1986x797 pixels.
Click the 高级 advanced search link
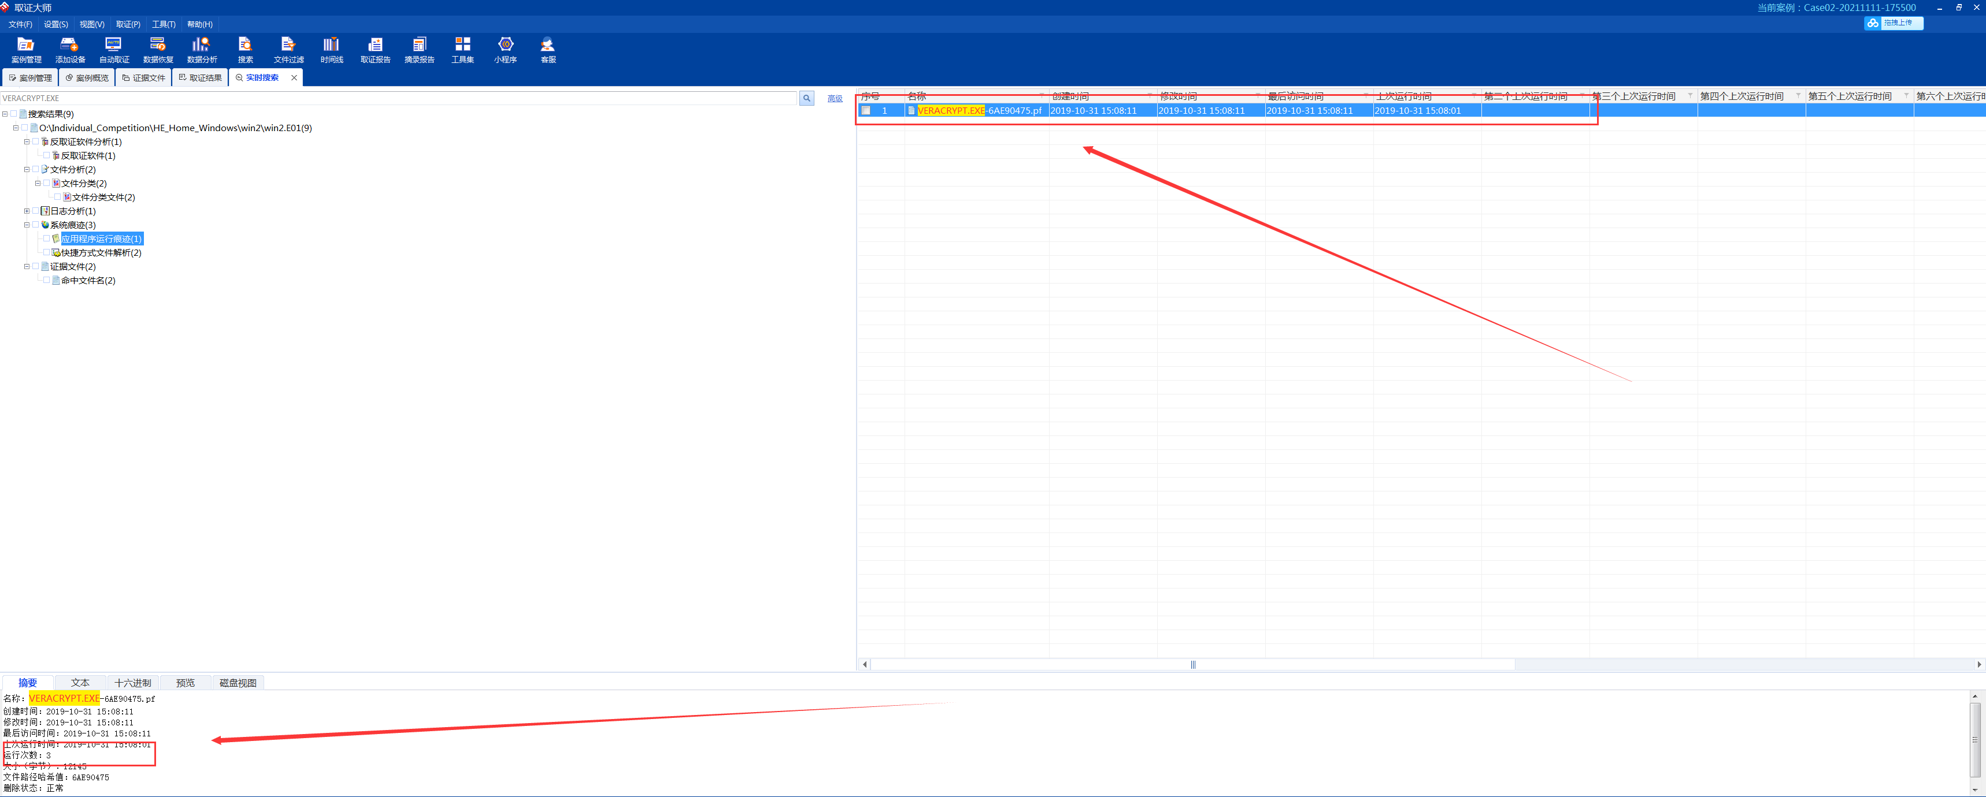click(x=834, y=99)
